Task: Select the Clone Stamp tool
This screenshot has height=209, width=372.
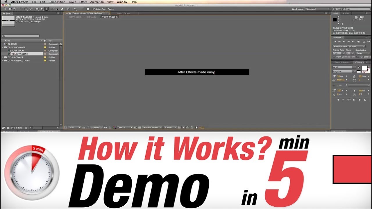Action: [x=58, y=9]
